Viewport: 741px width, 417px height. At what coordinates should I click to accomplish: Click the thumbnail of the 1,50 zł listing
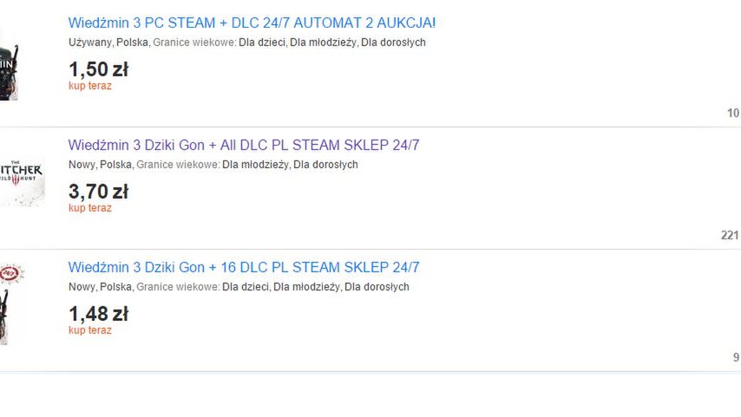tap(9, 65)
